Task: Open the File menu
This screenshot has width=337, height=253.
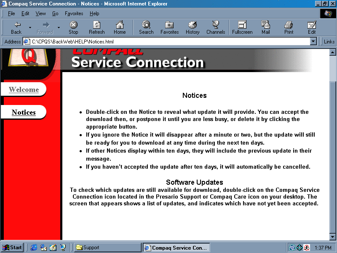Action: (x=11, y=13)
